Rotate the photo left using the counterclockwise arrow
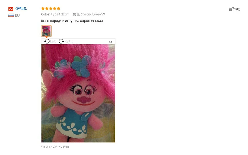This screenshot has width=248, height=155. (x=47, y=41)
